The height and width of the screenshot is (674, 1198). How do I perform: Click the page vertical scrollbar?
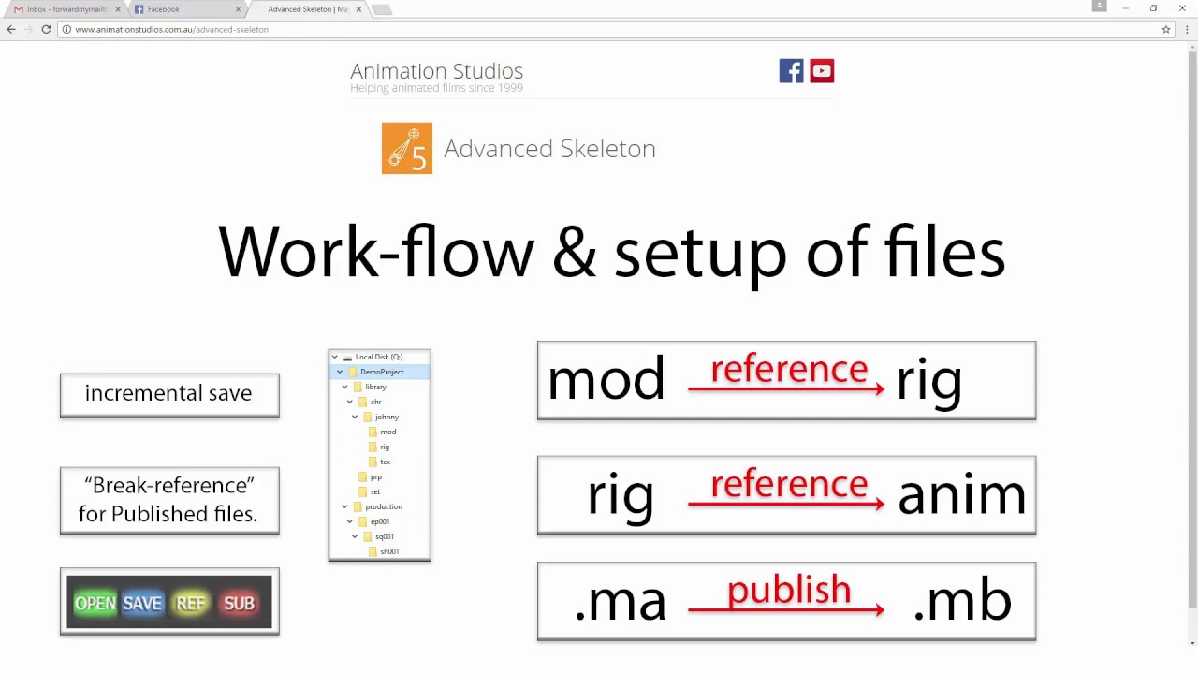[1191, 328]
